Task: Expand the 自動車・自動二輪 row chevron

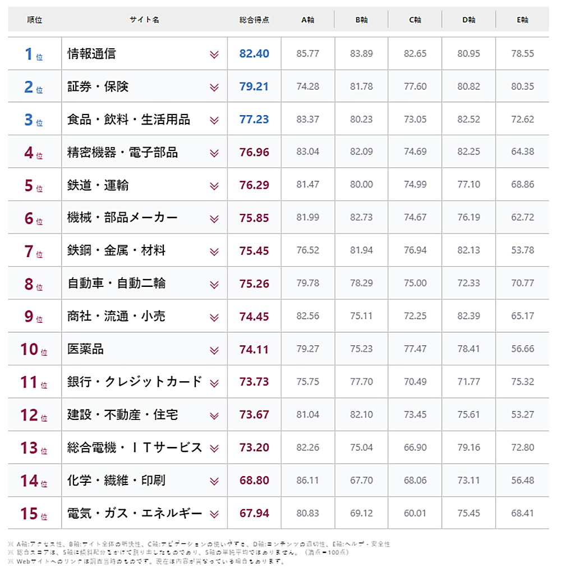Action: click(214, 284)
